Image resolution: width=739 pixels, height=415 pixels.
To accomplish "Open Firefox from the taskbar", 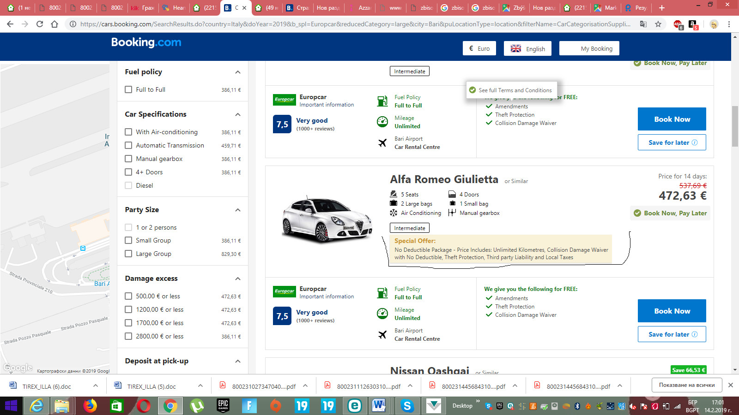I will 90,406.
